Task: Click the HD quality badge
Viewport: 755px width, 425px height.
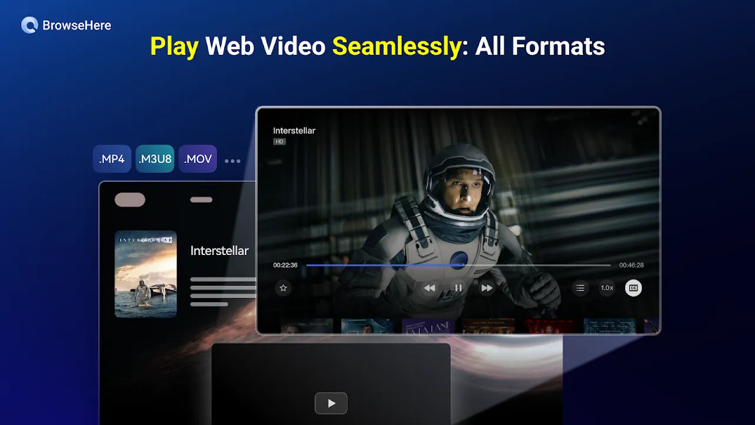Action: tap(279, 142)
